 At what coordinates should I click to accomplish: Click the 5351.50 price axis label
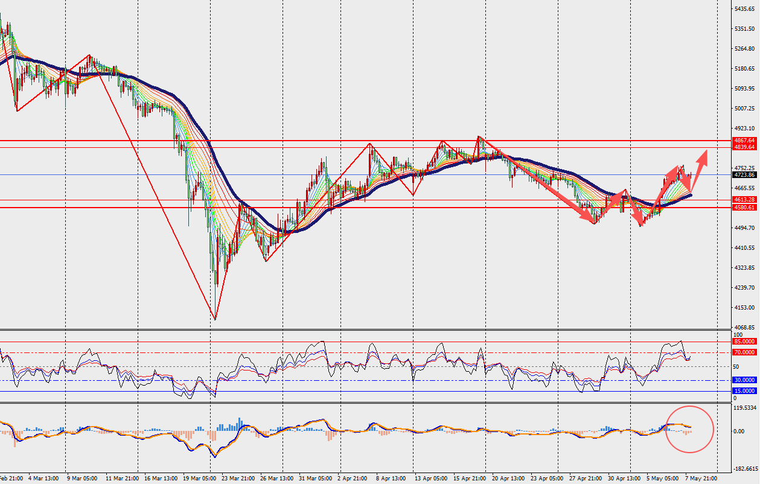pyautogui.click(x=745, y=29)
